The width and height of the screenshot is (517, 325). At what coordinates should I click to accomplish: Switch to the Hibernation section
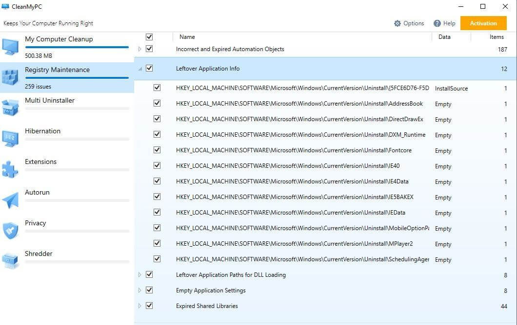pos(67,139)
